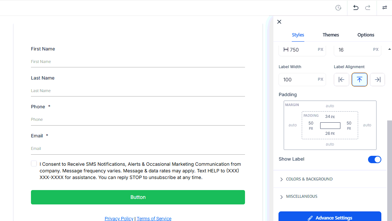
Task: Expand the Miscellaneous section
Action: (301, 196)
